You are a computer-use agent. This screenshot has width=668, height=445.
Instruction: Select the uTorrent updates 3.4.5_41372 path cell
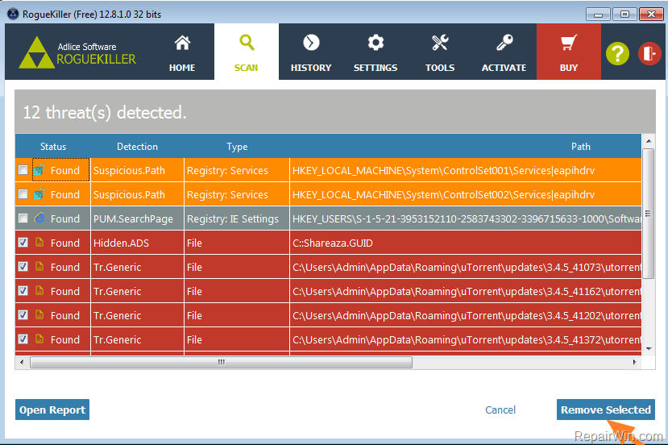pos(466,339)
